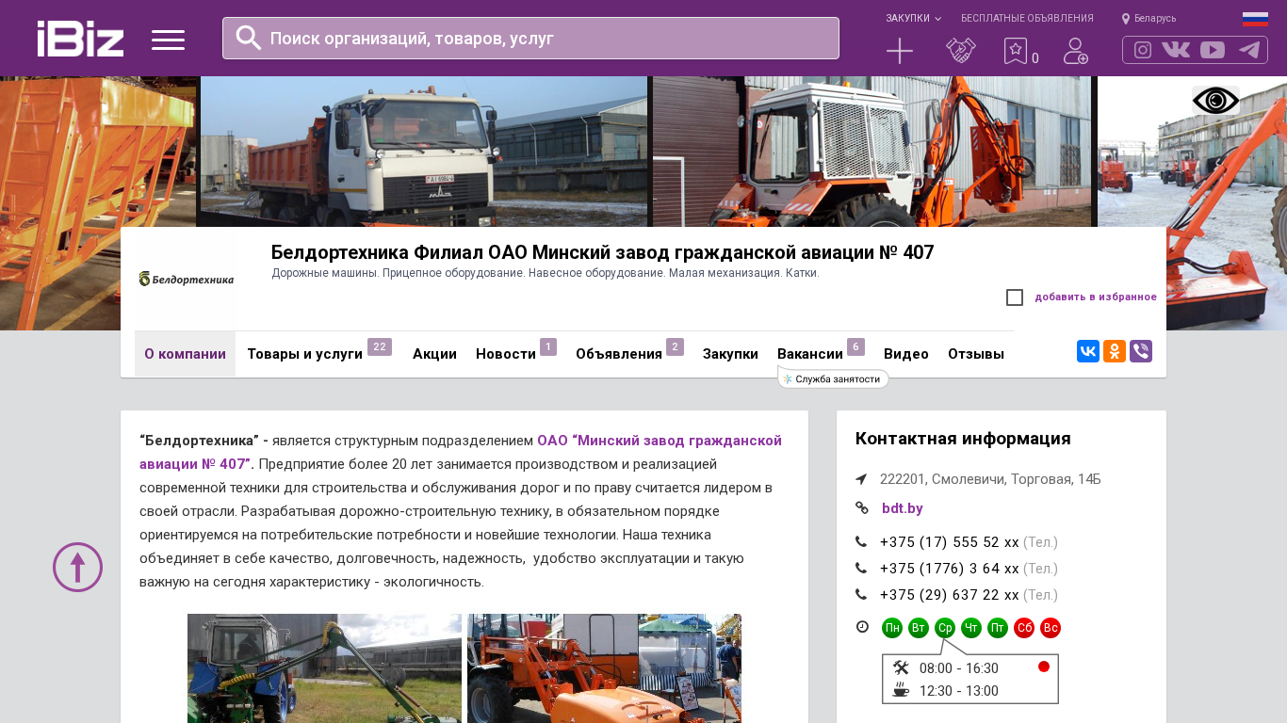Image resolution: width=1287 pixels, height=723 pixels.
Task: Open the Закупки tab in company menu
Action: coord(730,354)
